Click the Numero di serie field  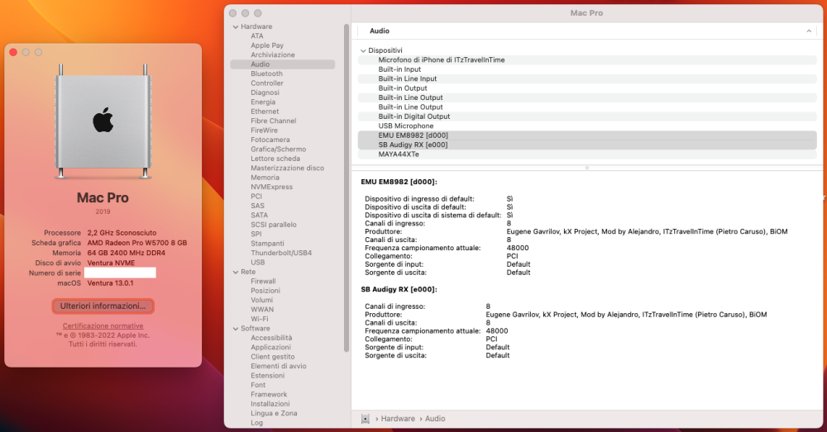coord(120,273)
